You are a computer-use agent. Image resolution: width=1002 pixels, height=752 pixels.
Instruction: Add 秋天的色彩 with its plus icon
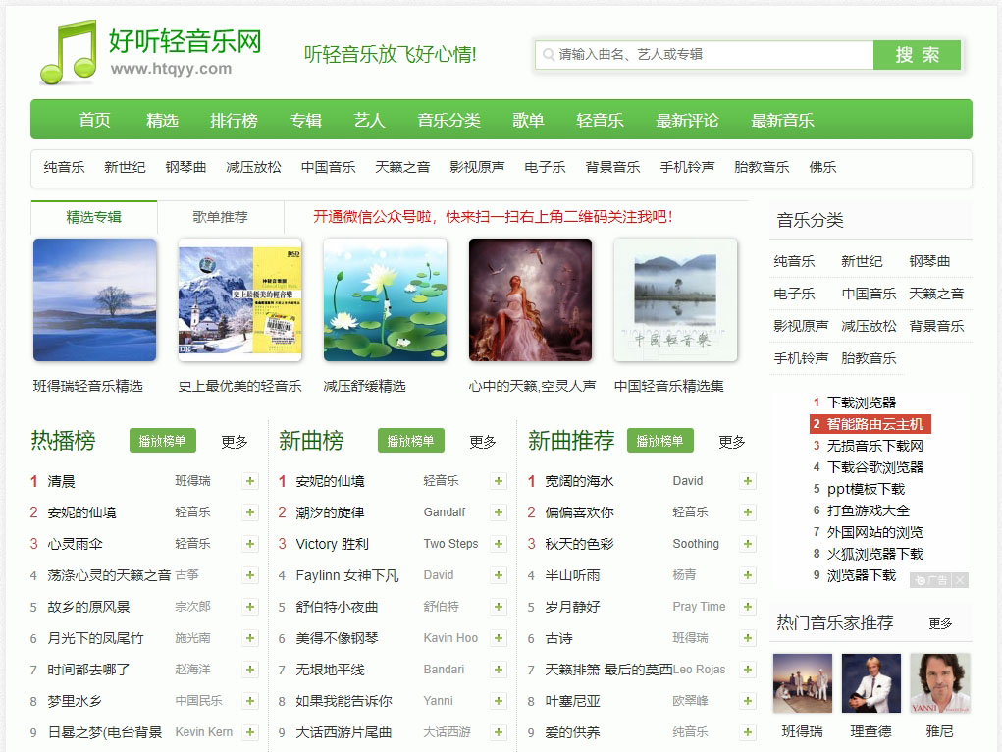click(748, 544)
